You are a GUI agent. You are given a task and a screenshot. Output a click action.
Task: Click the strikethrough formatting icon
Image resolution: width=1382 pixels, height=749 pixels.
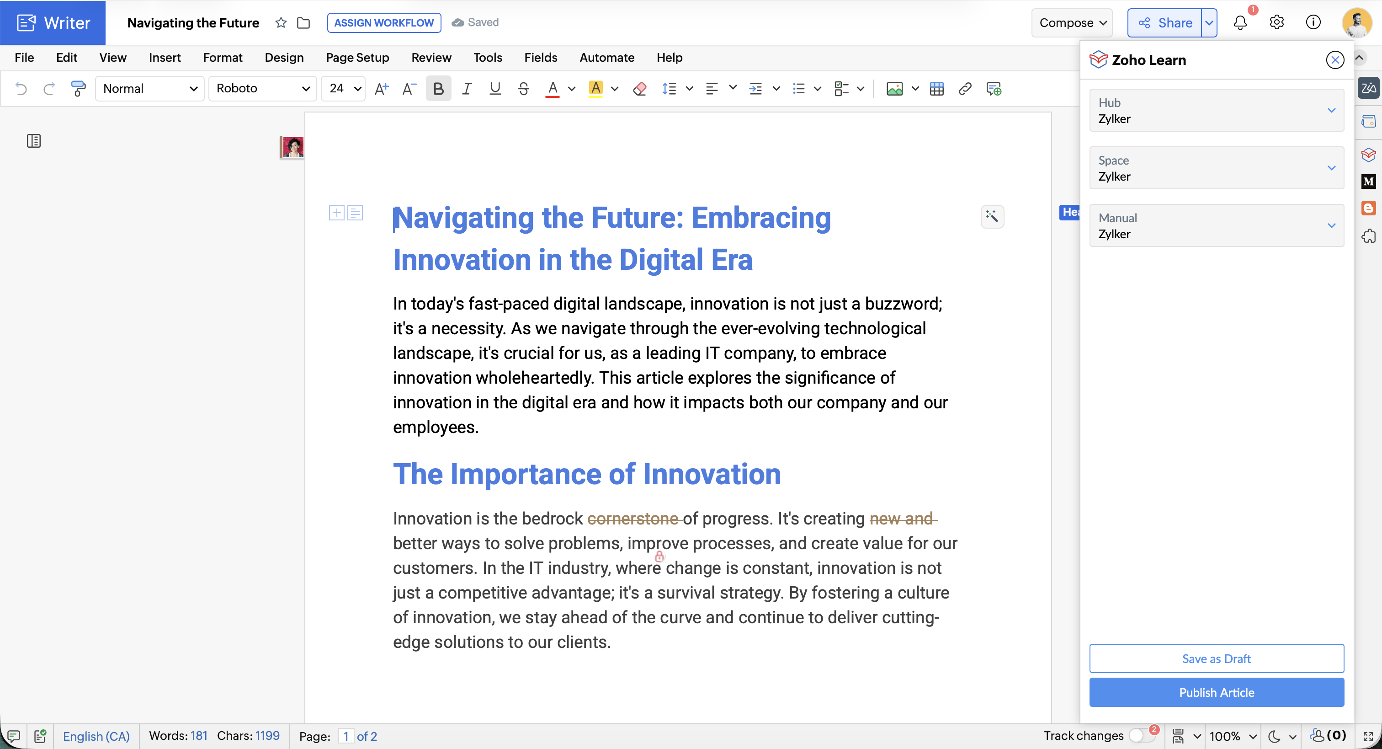[x=524, y=89]
